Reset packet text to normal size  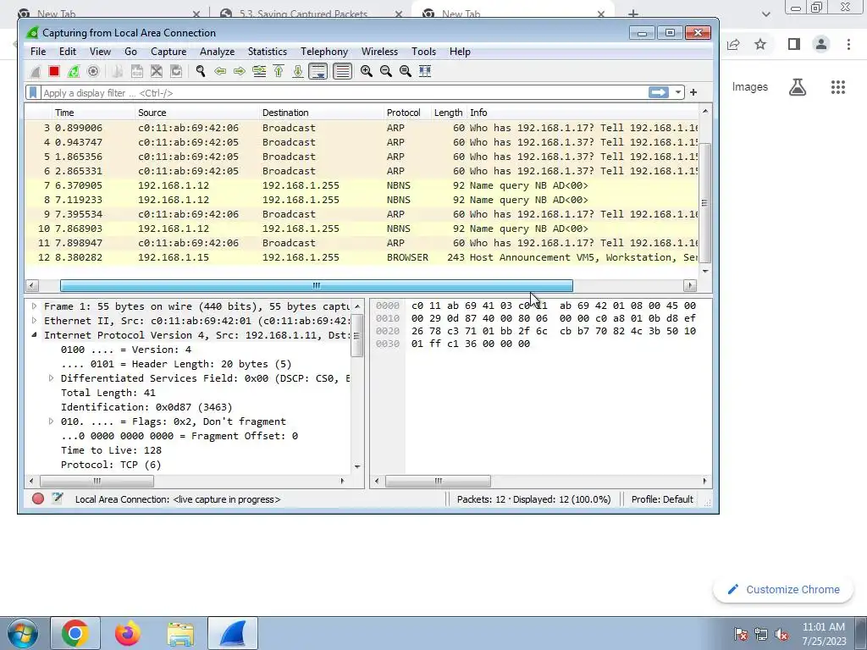pos(406,71)
